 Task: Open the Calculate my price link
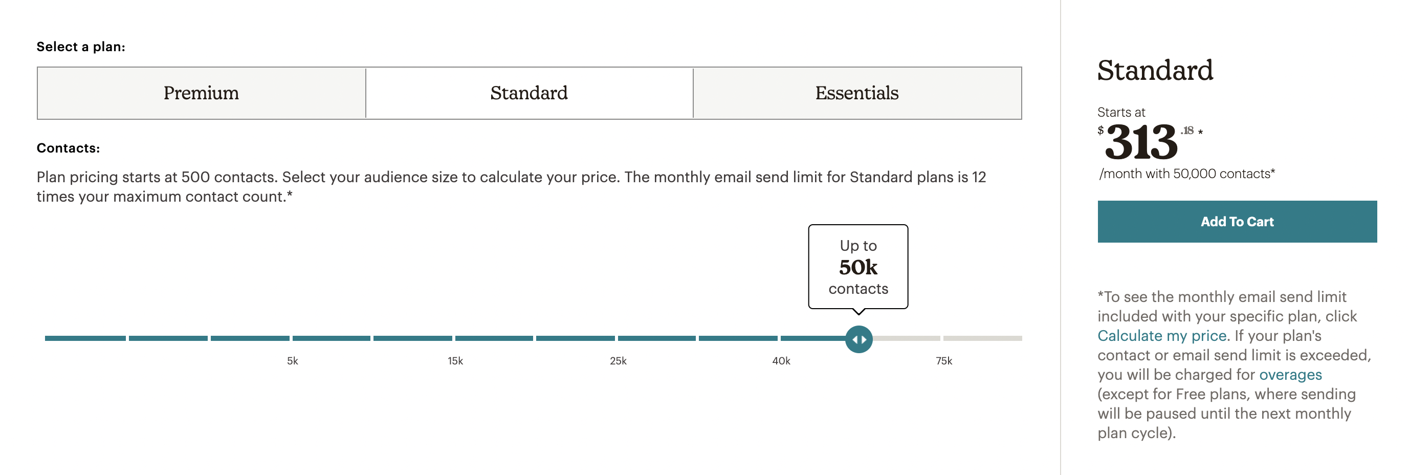(x=1162, y=335)
